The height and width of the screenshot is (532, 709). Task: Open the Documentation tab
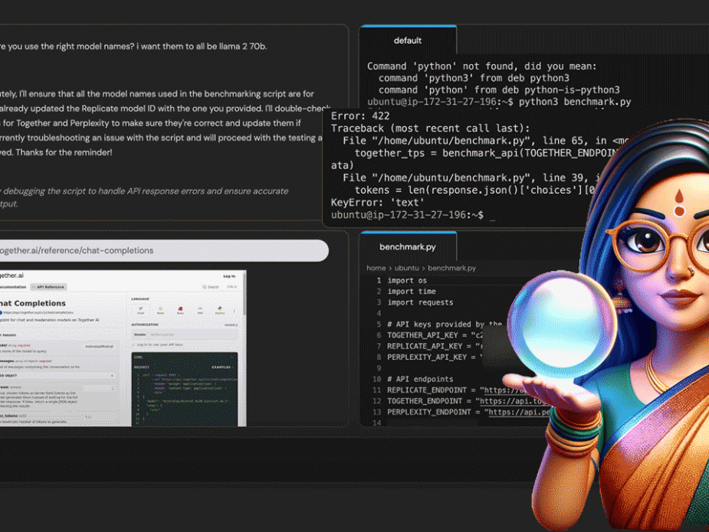pos(13,287)
